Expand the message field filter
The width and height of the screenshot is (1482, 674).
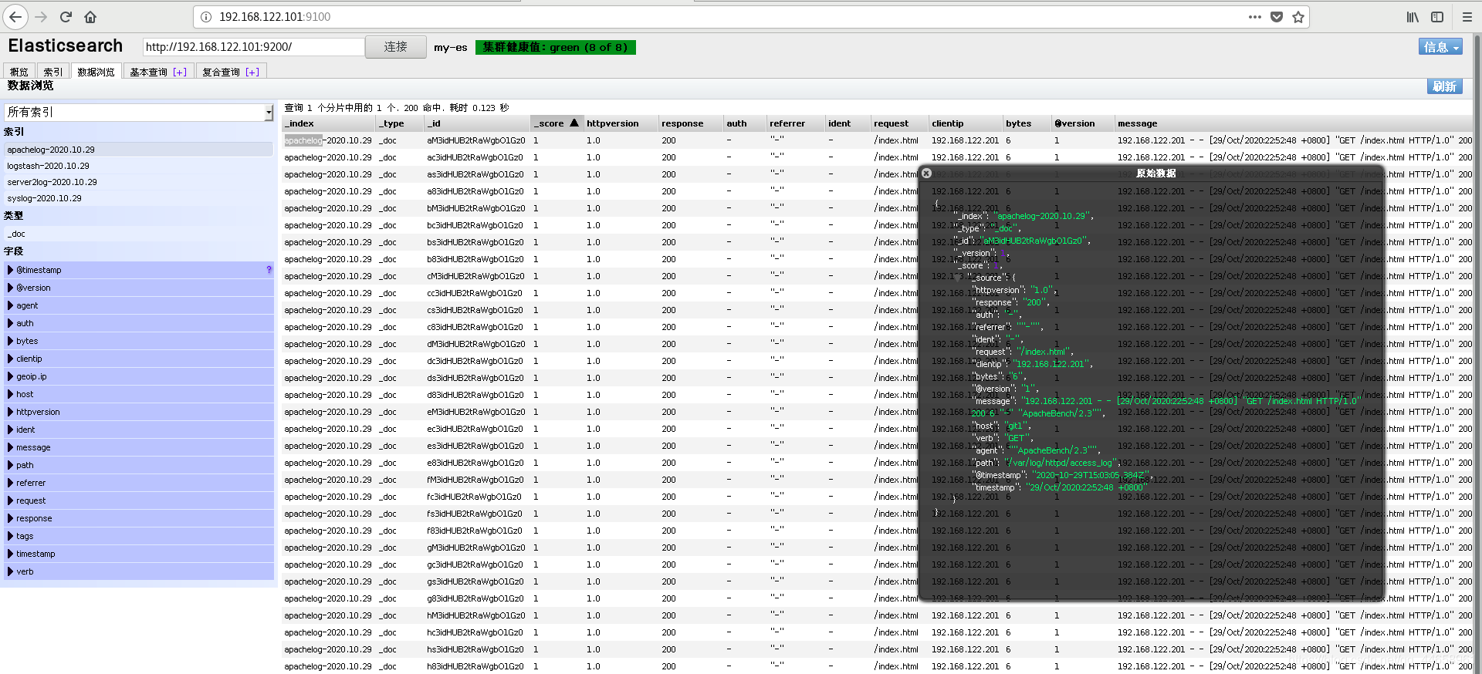pos(139,447)
